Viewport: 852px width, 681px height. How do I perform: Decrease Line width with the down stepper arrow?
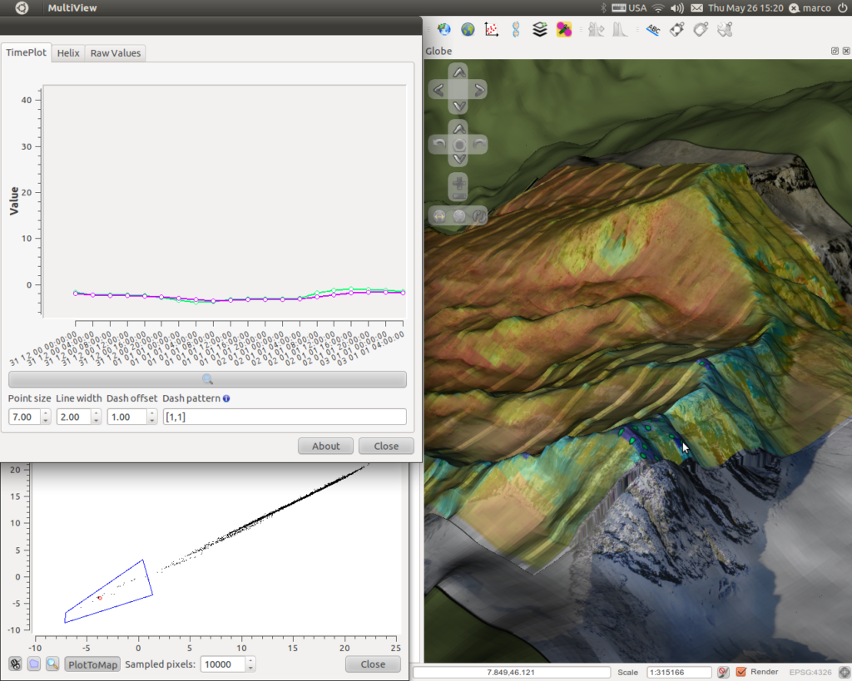click(97, 421)
